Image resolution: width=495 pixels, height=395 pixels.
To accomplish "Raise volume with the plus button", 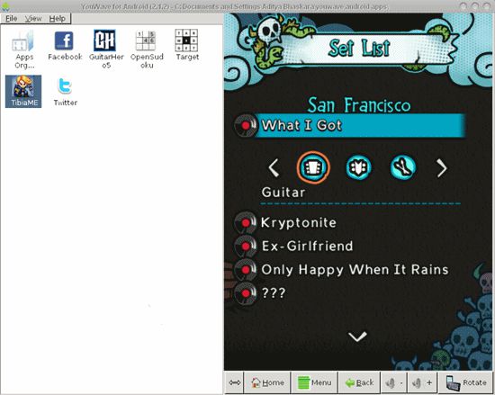I will (x=422, y=382).
